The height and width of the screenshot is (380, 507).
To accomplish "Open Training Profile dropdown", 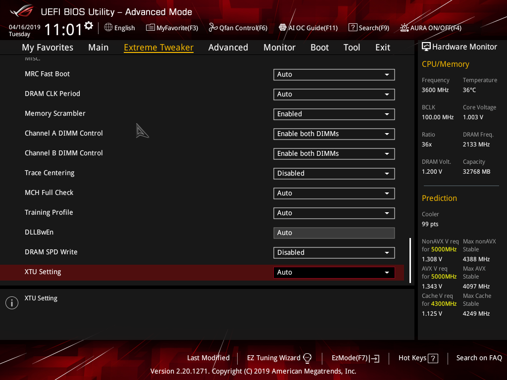I will click(334, 213).
